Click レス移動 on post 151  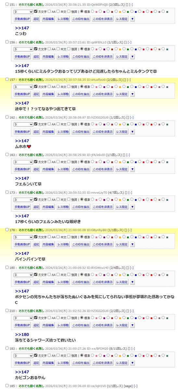pyautogui.click(x=63, y=19)
